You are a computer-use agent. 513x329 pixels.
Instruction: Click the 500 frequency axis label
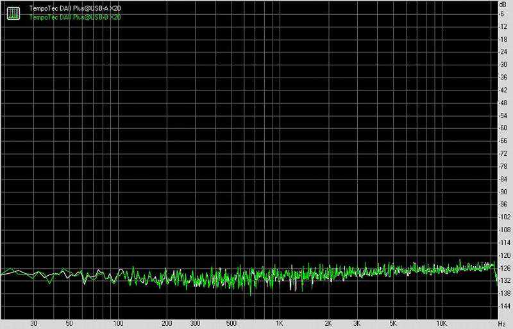(x=230, y=324)
